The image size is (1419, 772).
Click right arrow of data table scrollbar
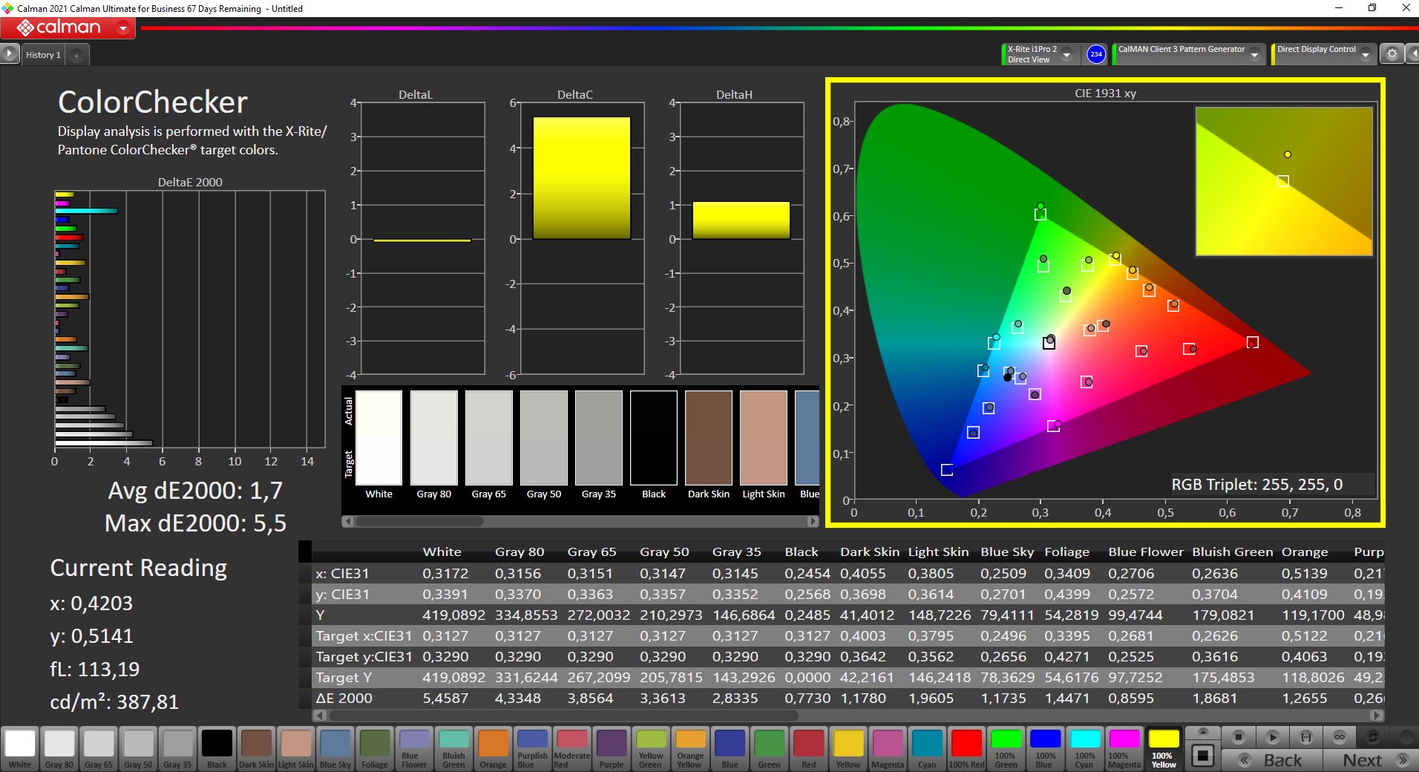(1377, 716)
